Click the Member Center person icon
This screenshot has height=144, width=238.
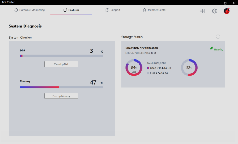pos(144,10)
